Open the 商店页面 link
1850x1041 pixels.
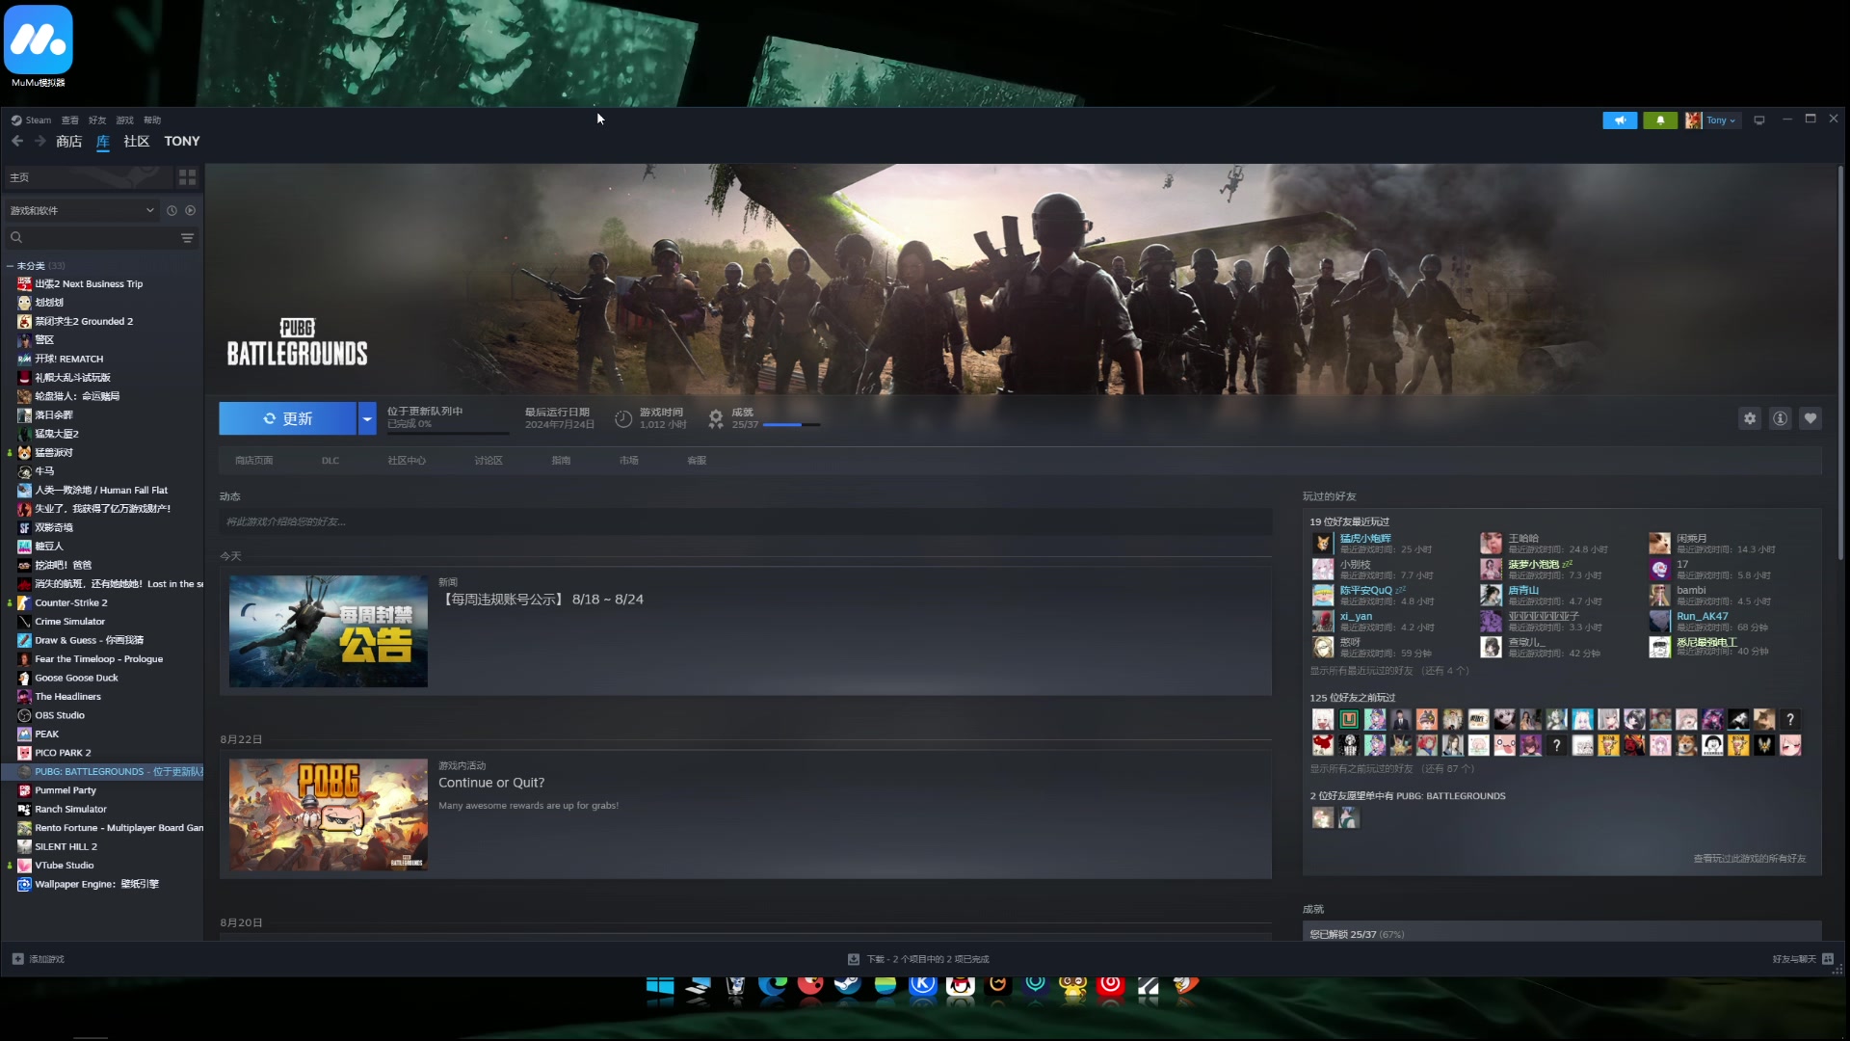pyautogui.click(x=254, y=461)
